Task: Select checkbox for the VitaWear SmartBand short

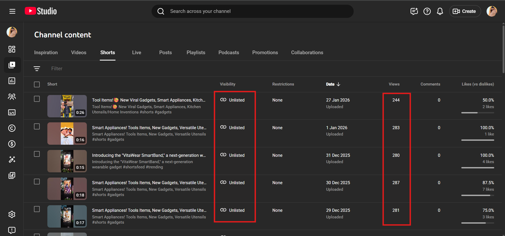Action: point(37,154)
